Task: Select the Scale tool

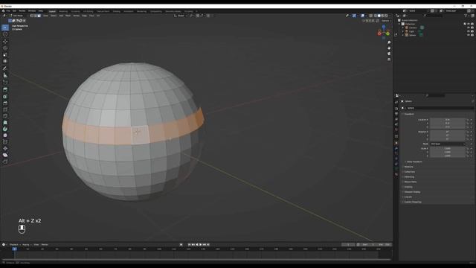Action: point(5,54)
